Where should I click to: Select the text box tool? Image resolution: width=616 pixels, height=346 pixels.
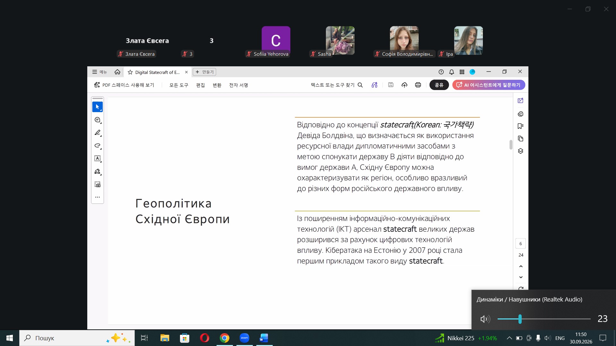click(98, 159)
